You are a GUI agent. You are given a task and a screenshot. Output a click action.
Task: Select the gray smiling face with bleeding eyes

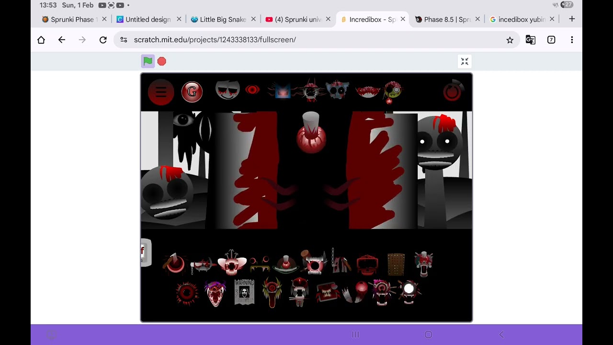point(227,90)
